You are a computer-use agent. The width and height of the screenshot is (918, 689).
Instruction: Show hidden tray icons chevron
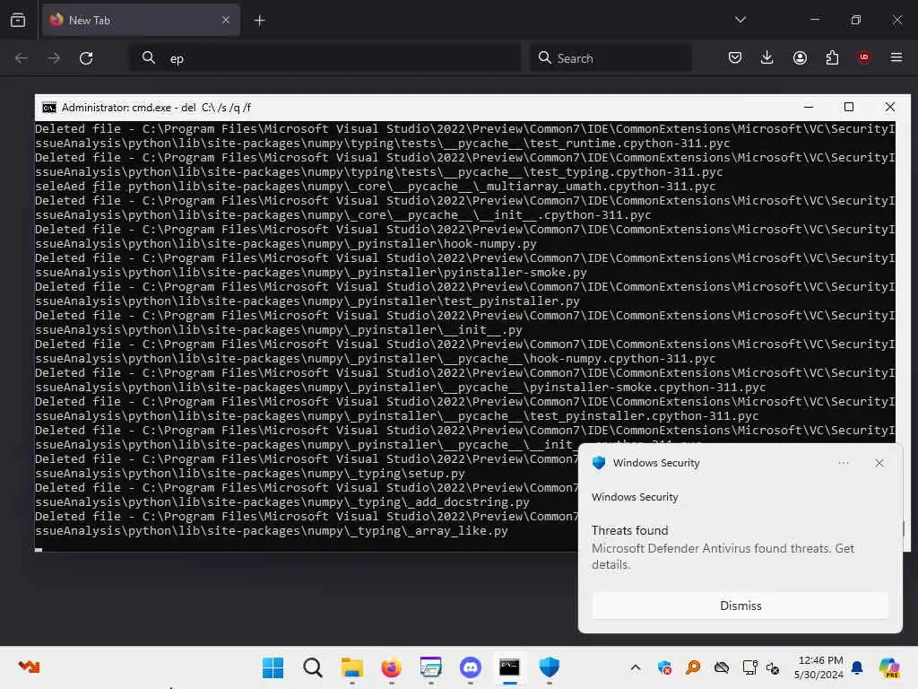636,667
